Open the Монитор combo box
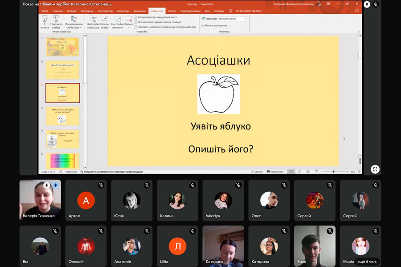The height and width of the screenshot is (267, 401). 233,19
